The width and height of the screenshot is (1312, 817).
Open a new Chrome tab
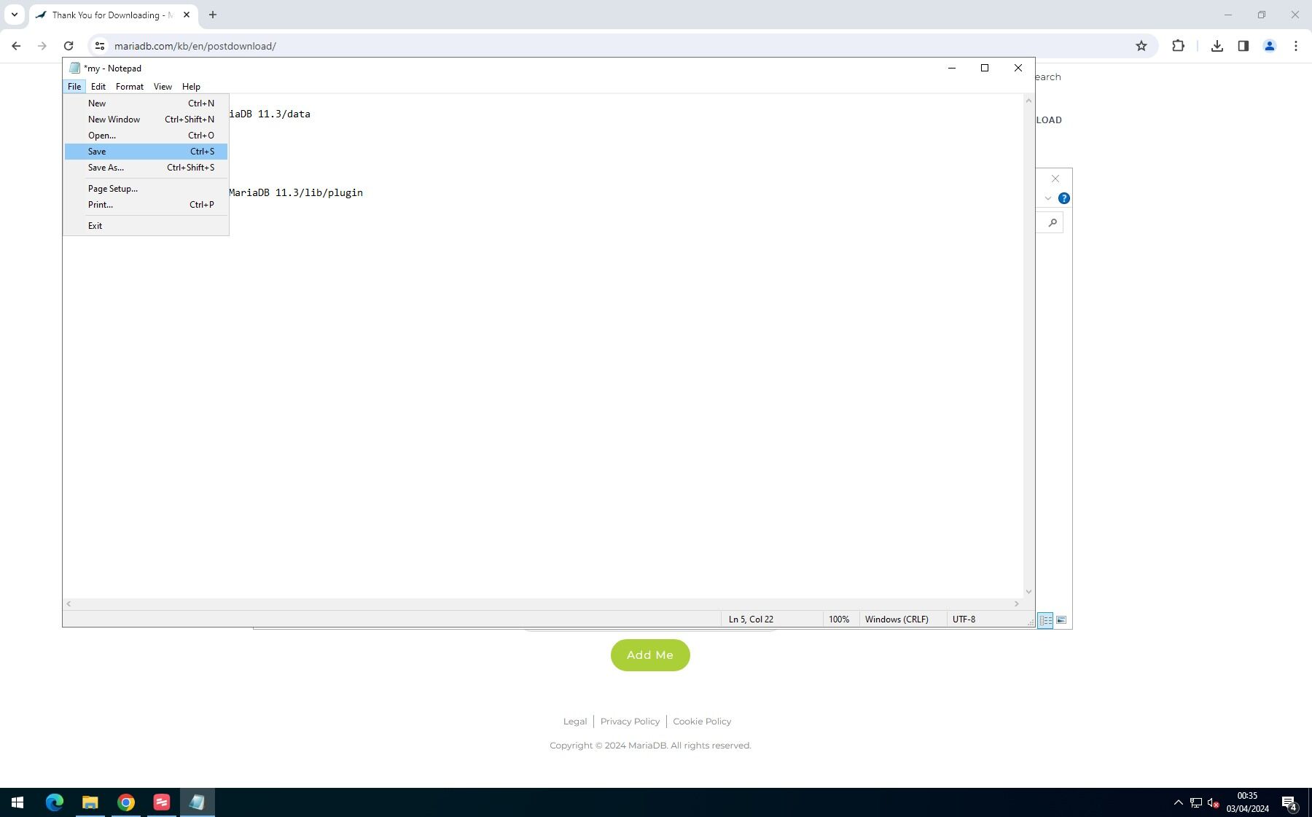click(x=213, y=15)
